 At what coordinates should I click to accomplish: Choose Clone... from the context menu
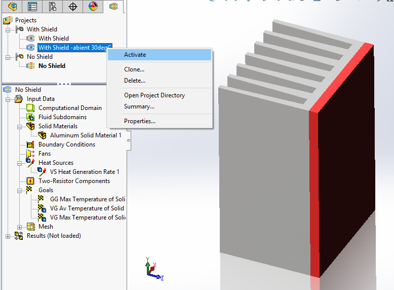(x=134, y=69)
